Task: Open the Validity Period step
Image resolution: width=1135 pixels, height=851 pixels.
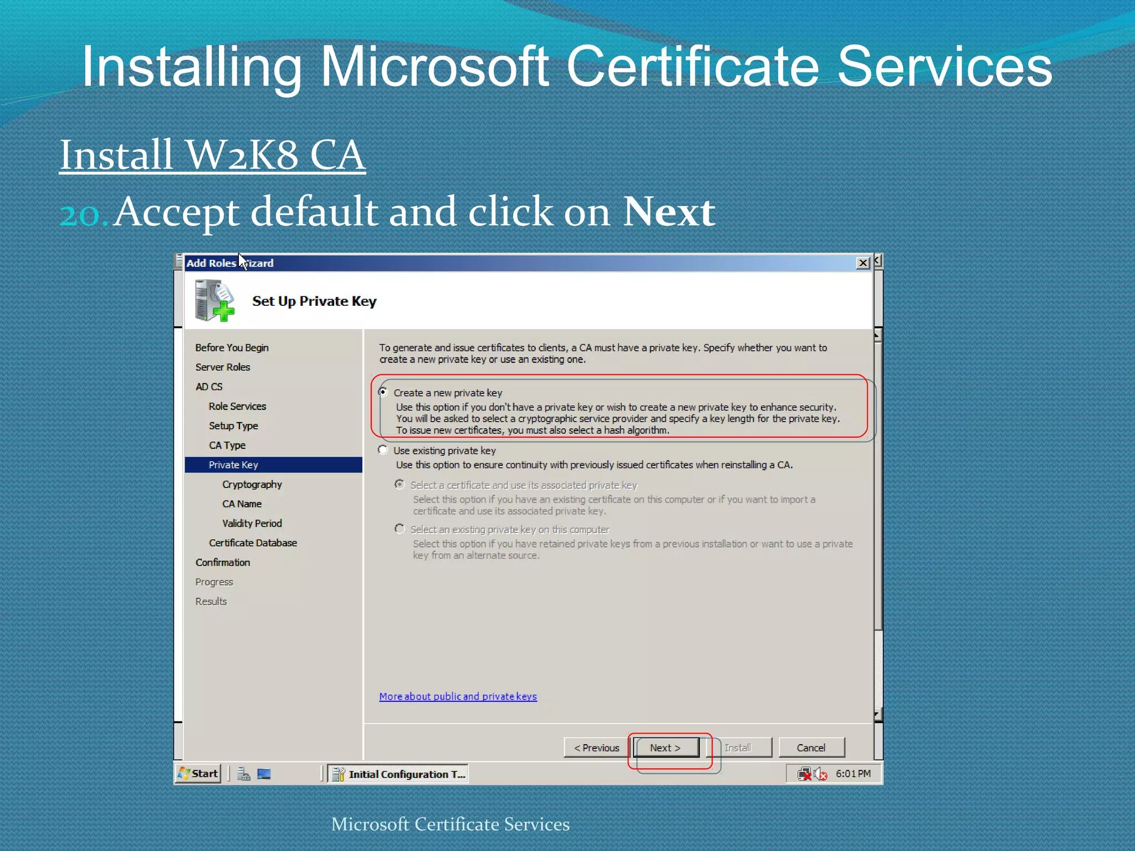Action: 252,523
